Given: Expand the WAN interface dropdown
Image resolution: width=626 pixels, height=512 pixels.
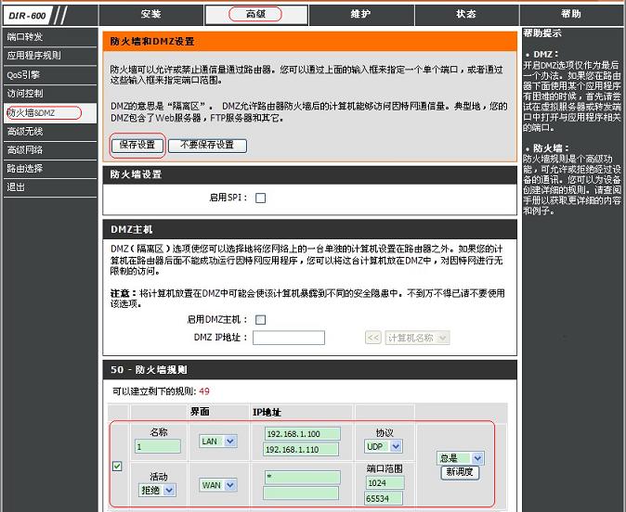Looking at the screenshot, I should [x=219, y=485].
